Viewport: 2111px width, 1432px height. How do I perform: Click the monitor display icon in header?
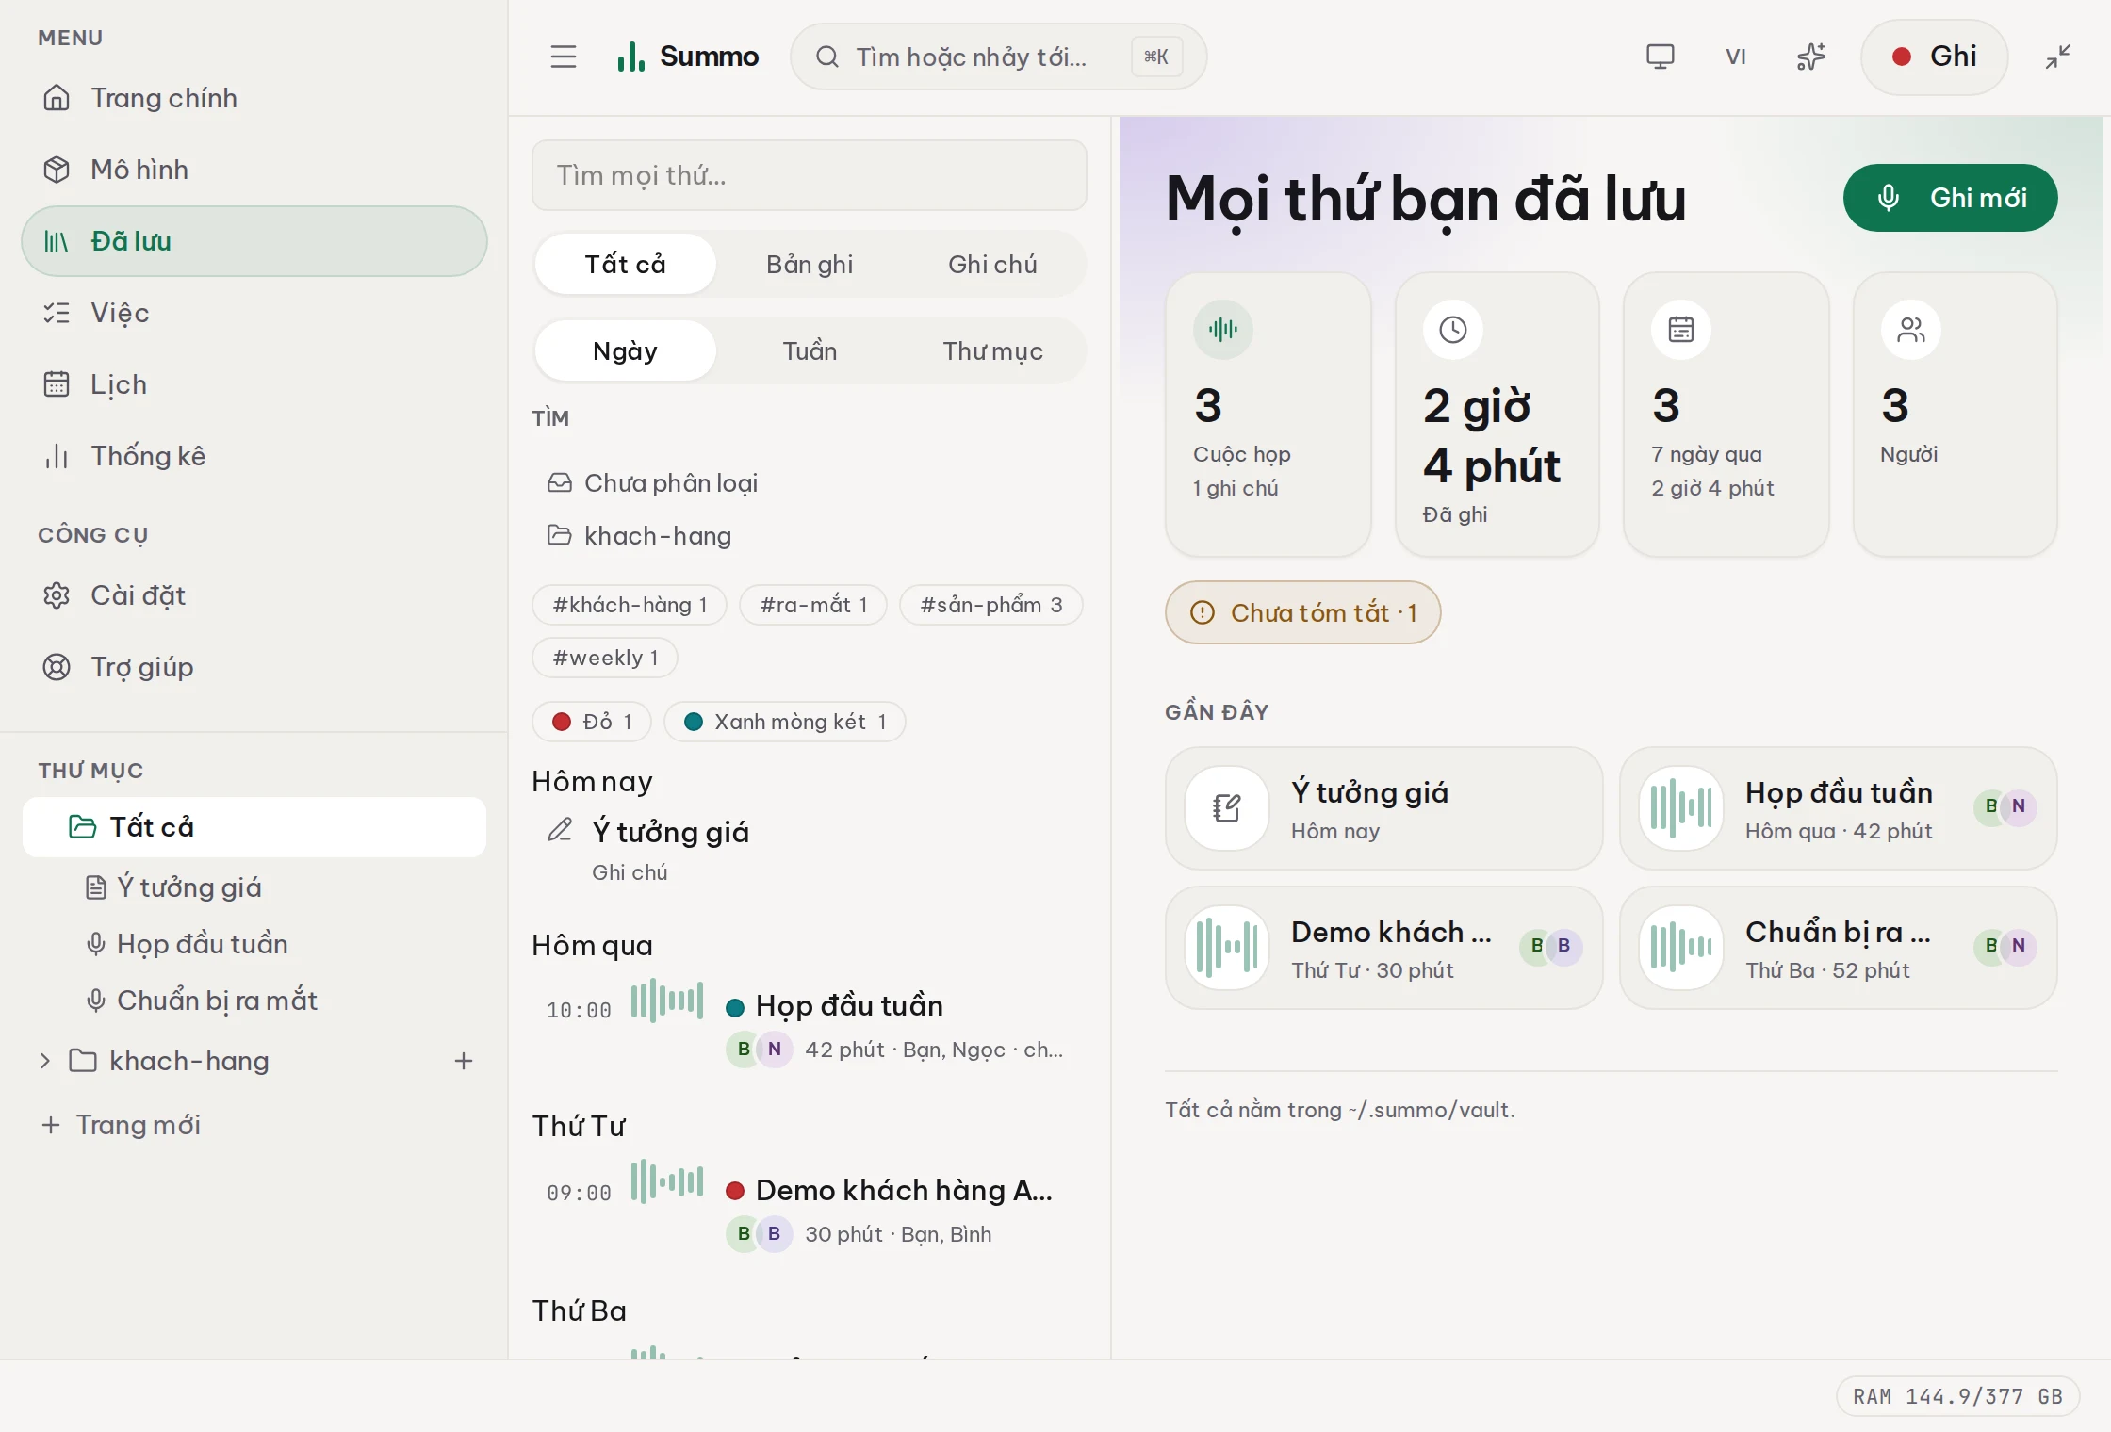pos(1661,57)
